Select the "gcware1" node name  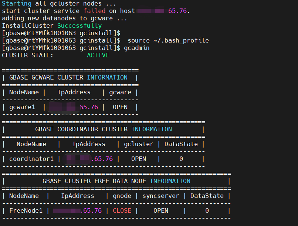click(x=22, y=107)
